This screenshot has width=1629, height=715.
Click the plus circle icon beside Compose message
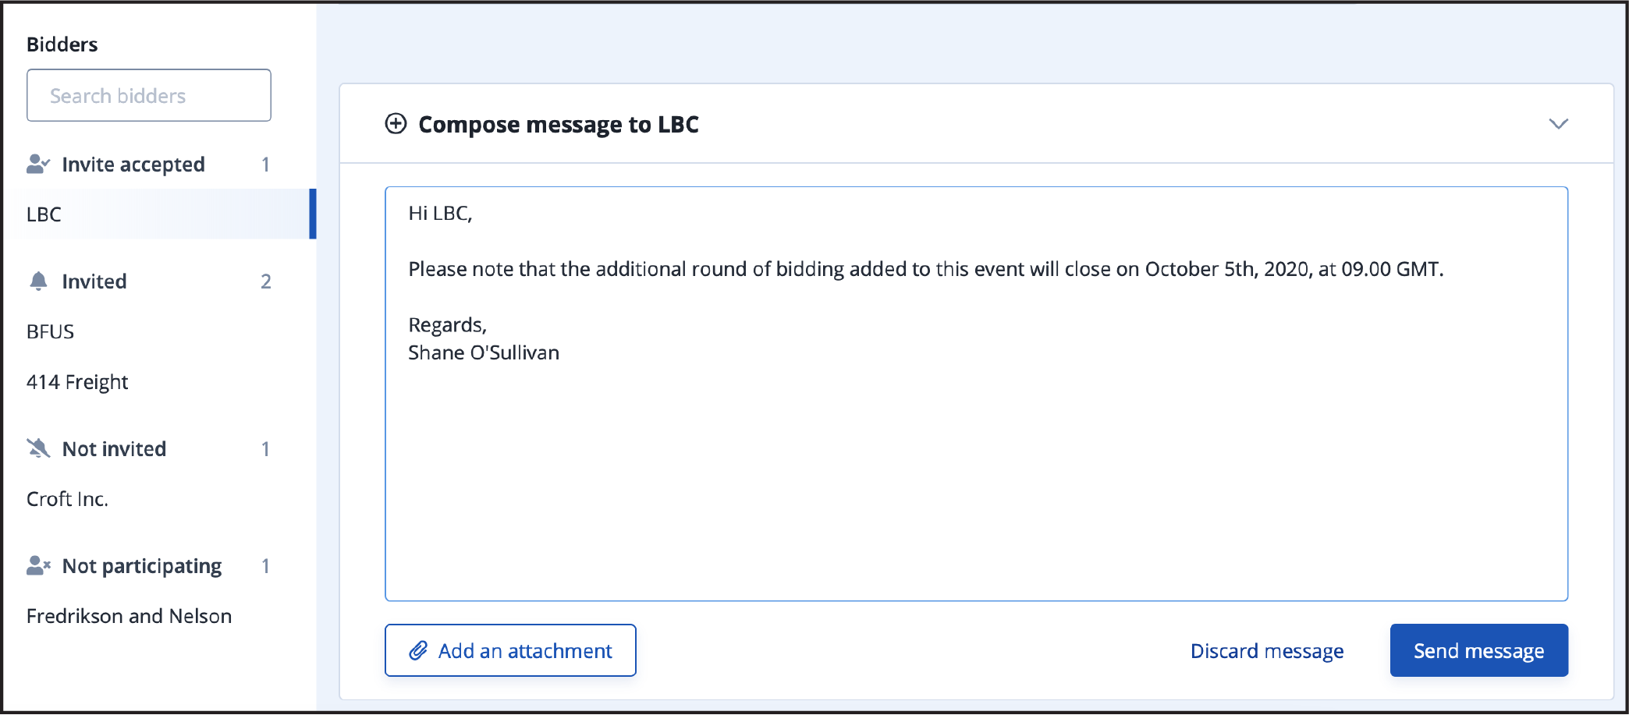(396, 124)
